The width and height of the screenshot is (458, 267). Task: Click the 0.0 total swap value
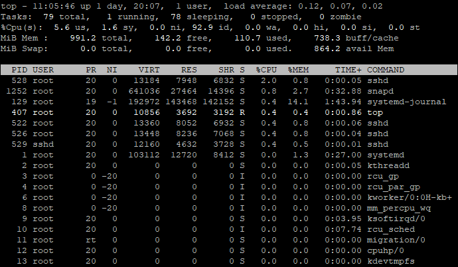[88, 48]
